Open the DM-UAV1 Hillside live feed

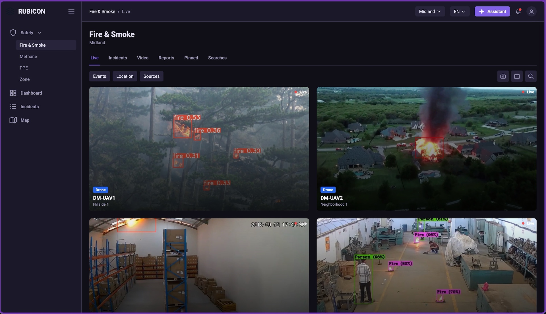click(199, 149)
